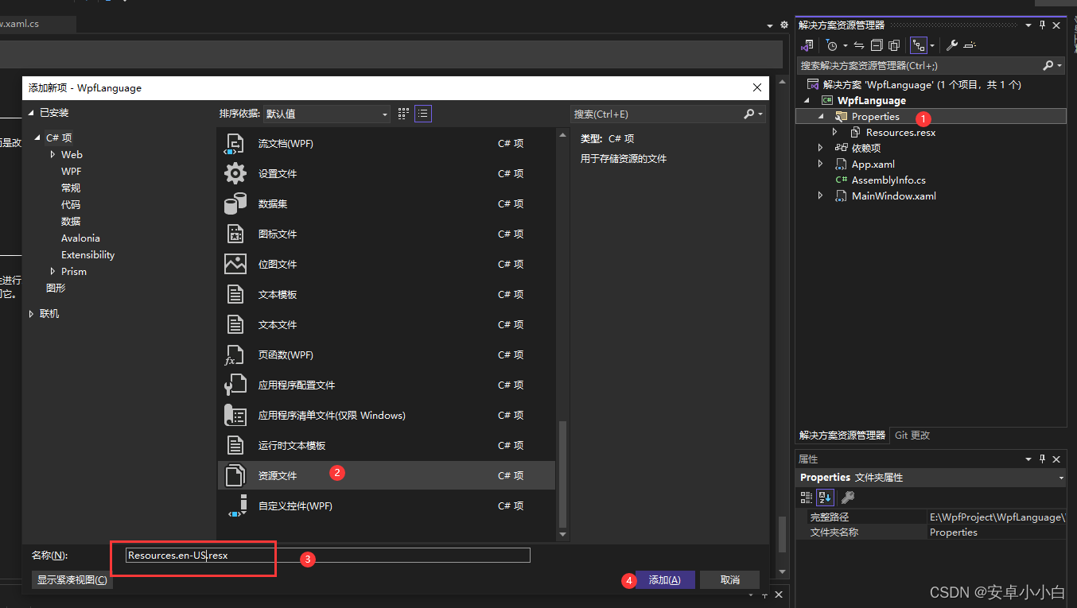Click the 名称 input field
Viewport: 1077px width, 608px height.
click(328, 556)
